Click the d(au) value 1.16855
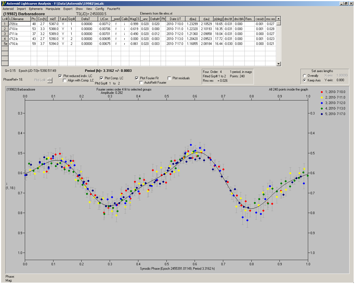Image resolution: width=355 pixels, height=284 pixels. [192, 44]
